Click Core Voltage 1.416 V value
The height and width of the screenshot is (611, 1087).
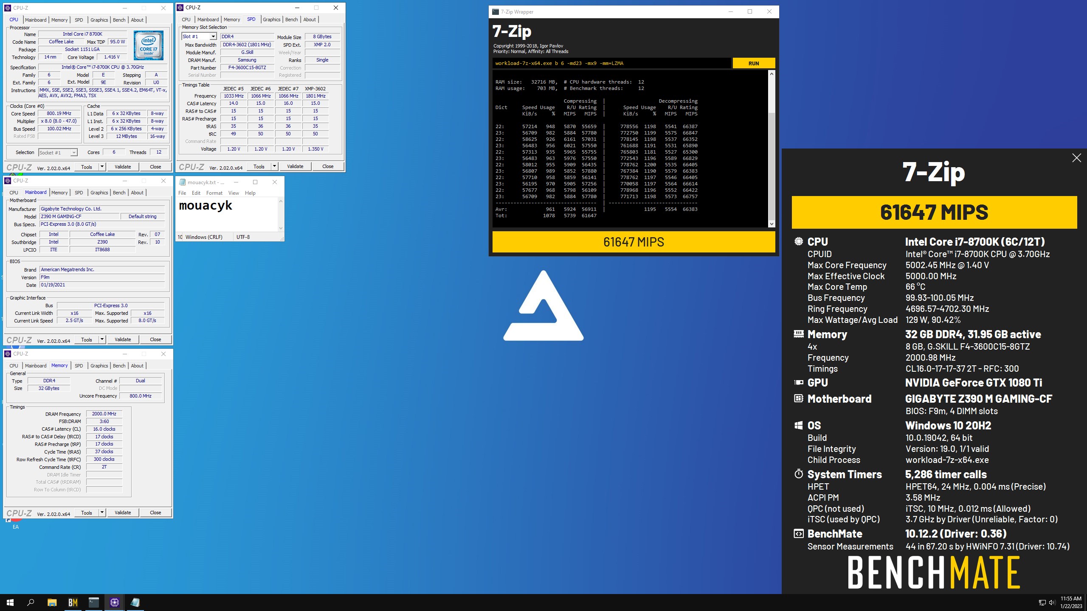112,57
